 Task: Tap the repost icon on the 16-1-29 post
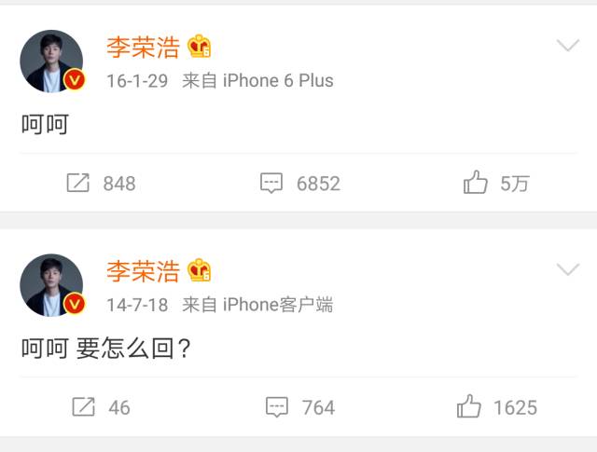pos(78,183)
